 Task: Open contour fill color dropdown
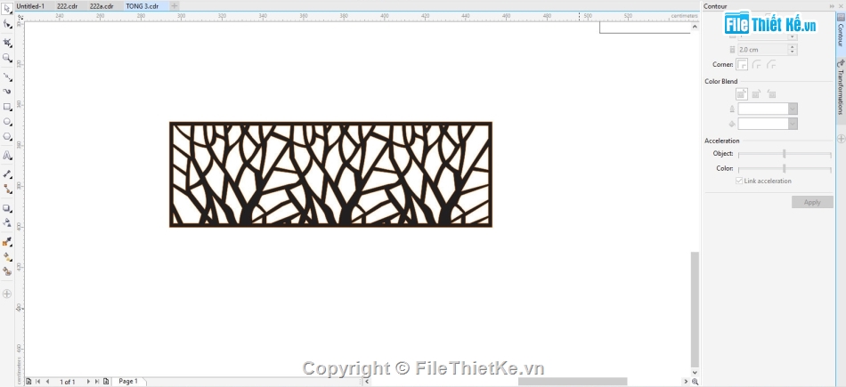(x=792, y=124)
